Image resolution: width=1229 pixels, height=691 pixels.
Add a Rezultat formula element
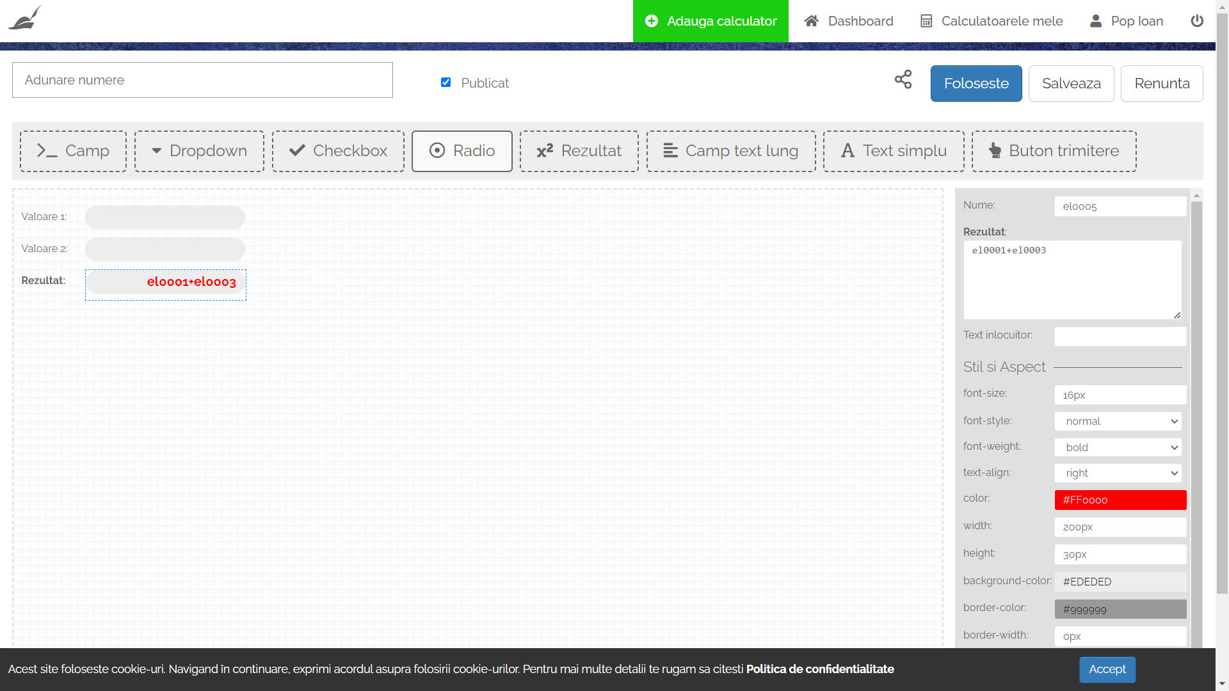[x=579, y=151]
